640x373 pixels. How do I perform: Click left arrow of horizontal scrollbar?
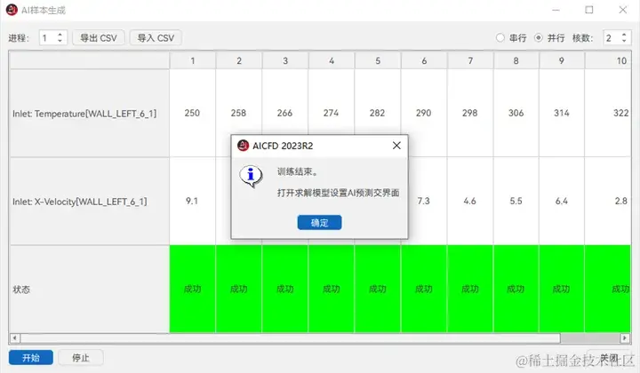15,338
